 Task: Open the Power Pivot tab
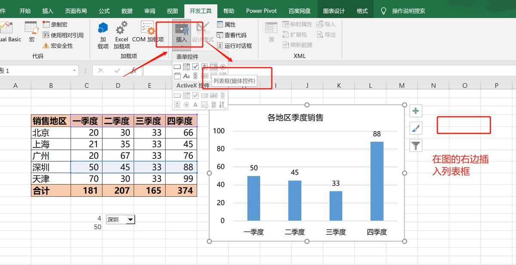pyautogui.click(x=261, y=11)
